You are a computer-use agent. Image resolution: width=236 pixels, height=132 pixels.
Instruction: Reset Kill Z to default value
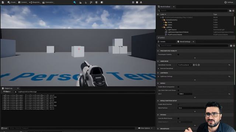point(229,94)
